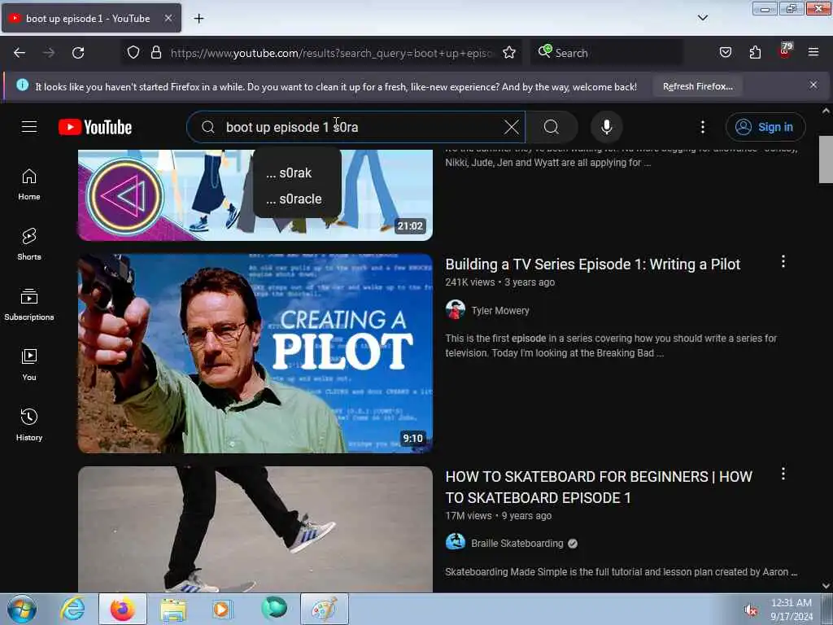Select the 'boot up episode 1 - YouTube' tab
This screenshot has height=625, width=833.
tap(91, 19)
